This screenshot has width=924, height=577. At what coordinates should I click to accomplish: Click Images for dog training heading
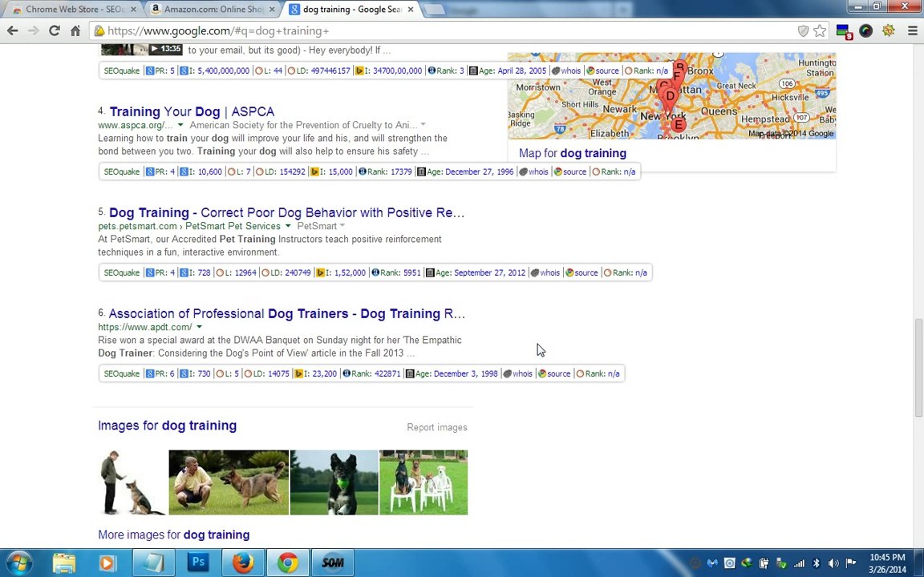click(168, 425)
